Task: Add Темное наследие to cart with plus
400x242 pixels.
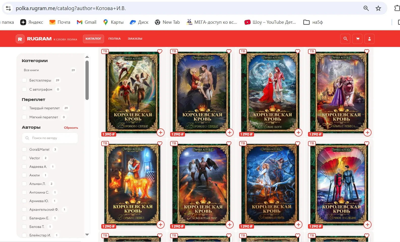Action: point(367,225)
